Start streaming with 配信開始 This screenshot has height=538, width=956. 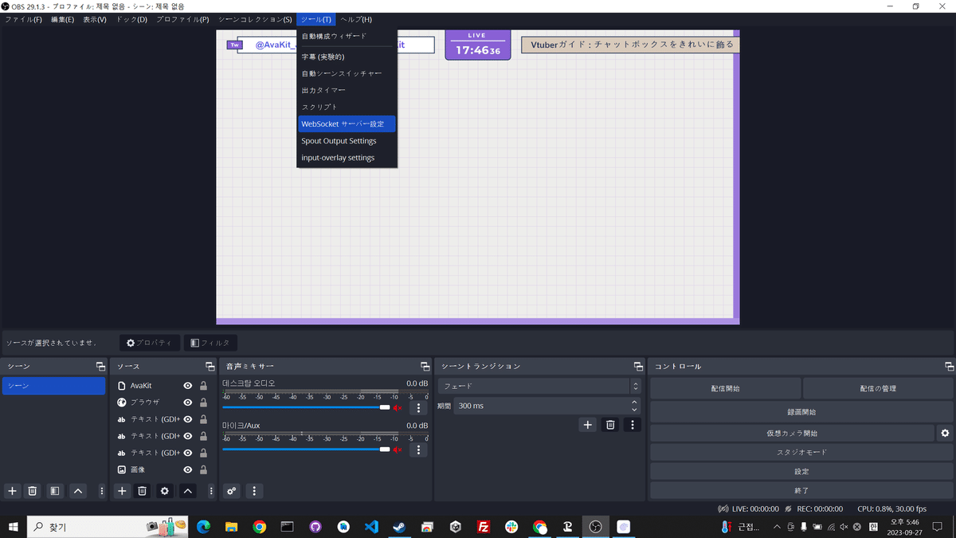tap(725, 388)
